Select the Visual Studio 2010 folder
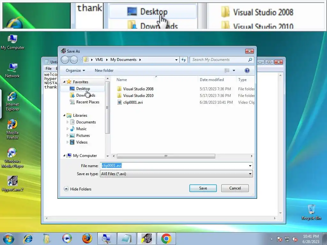Screen dimensions: 327x245 click(x=138, y=96)
